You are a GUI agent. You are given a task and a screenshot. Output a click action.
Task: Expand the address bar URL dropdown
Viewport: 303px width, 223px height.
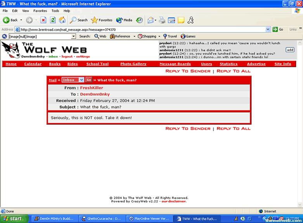coord(268,29)
